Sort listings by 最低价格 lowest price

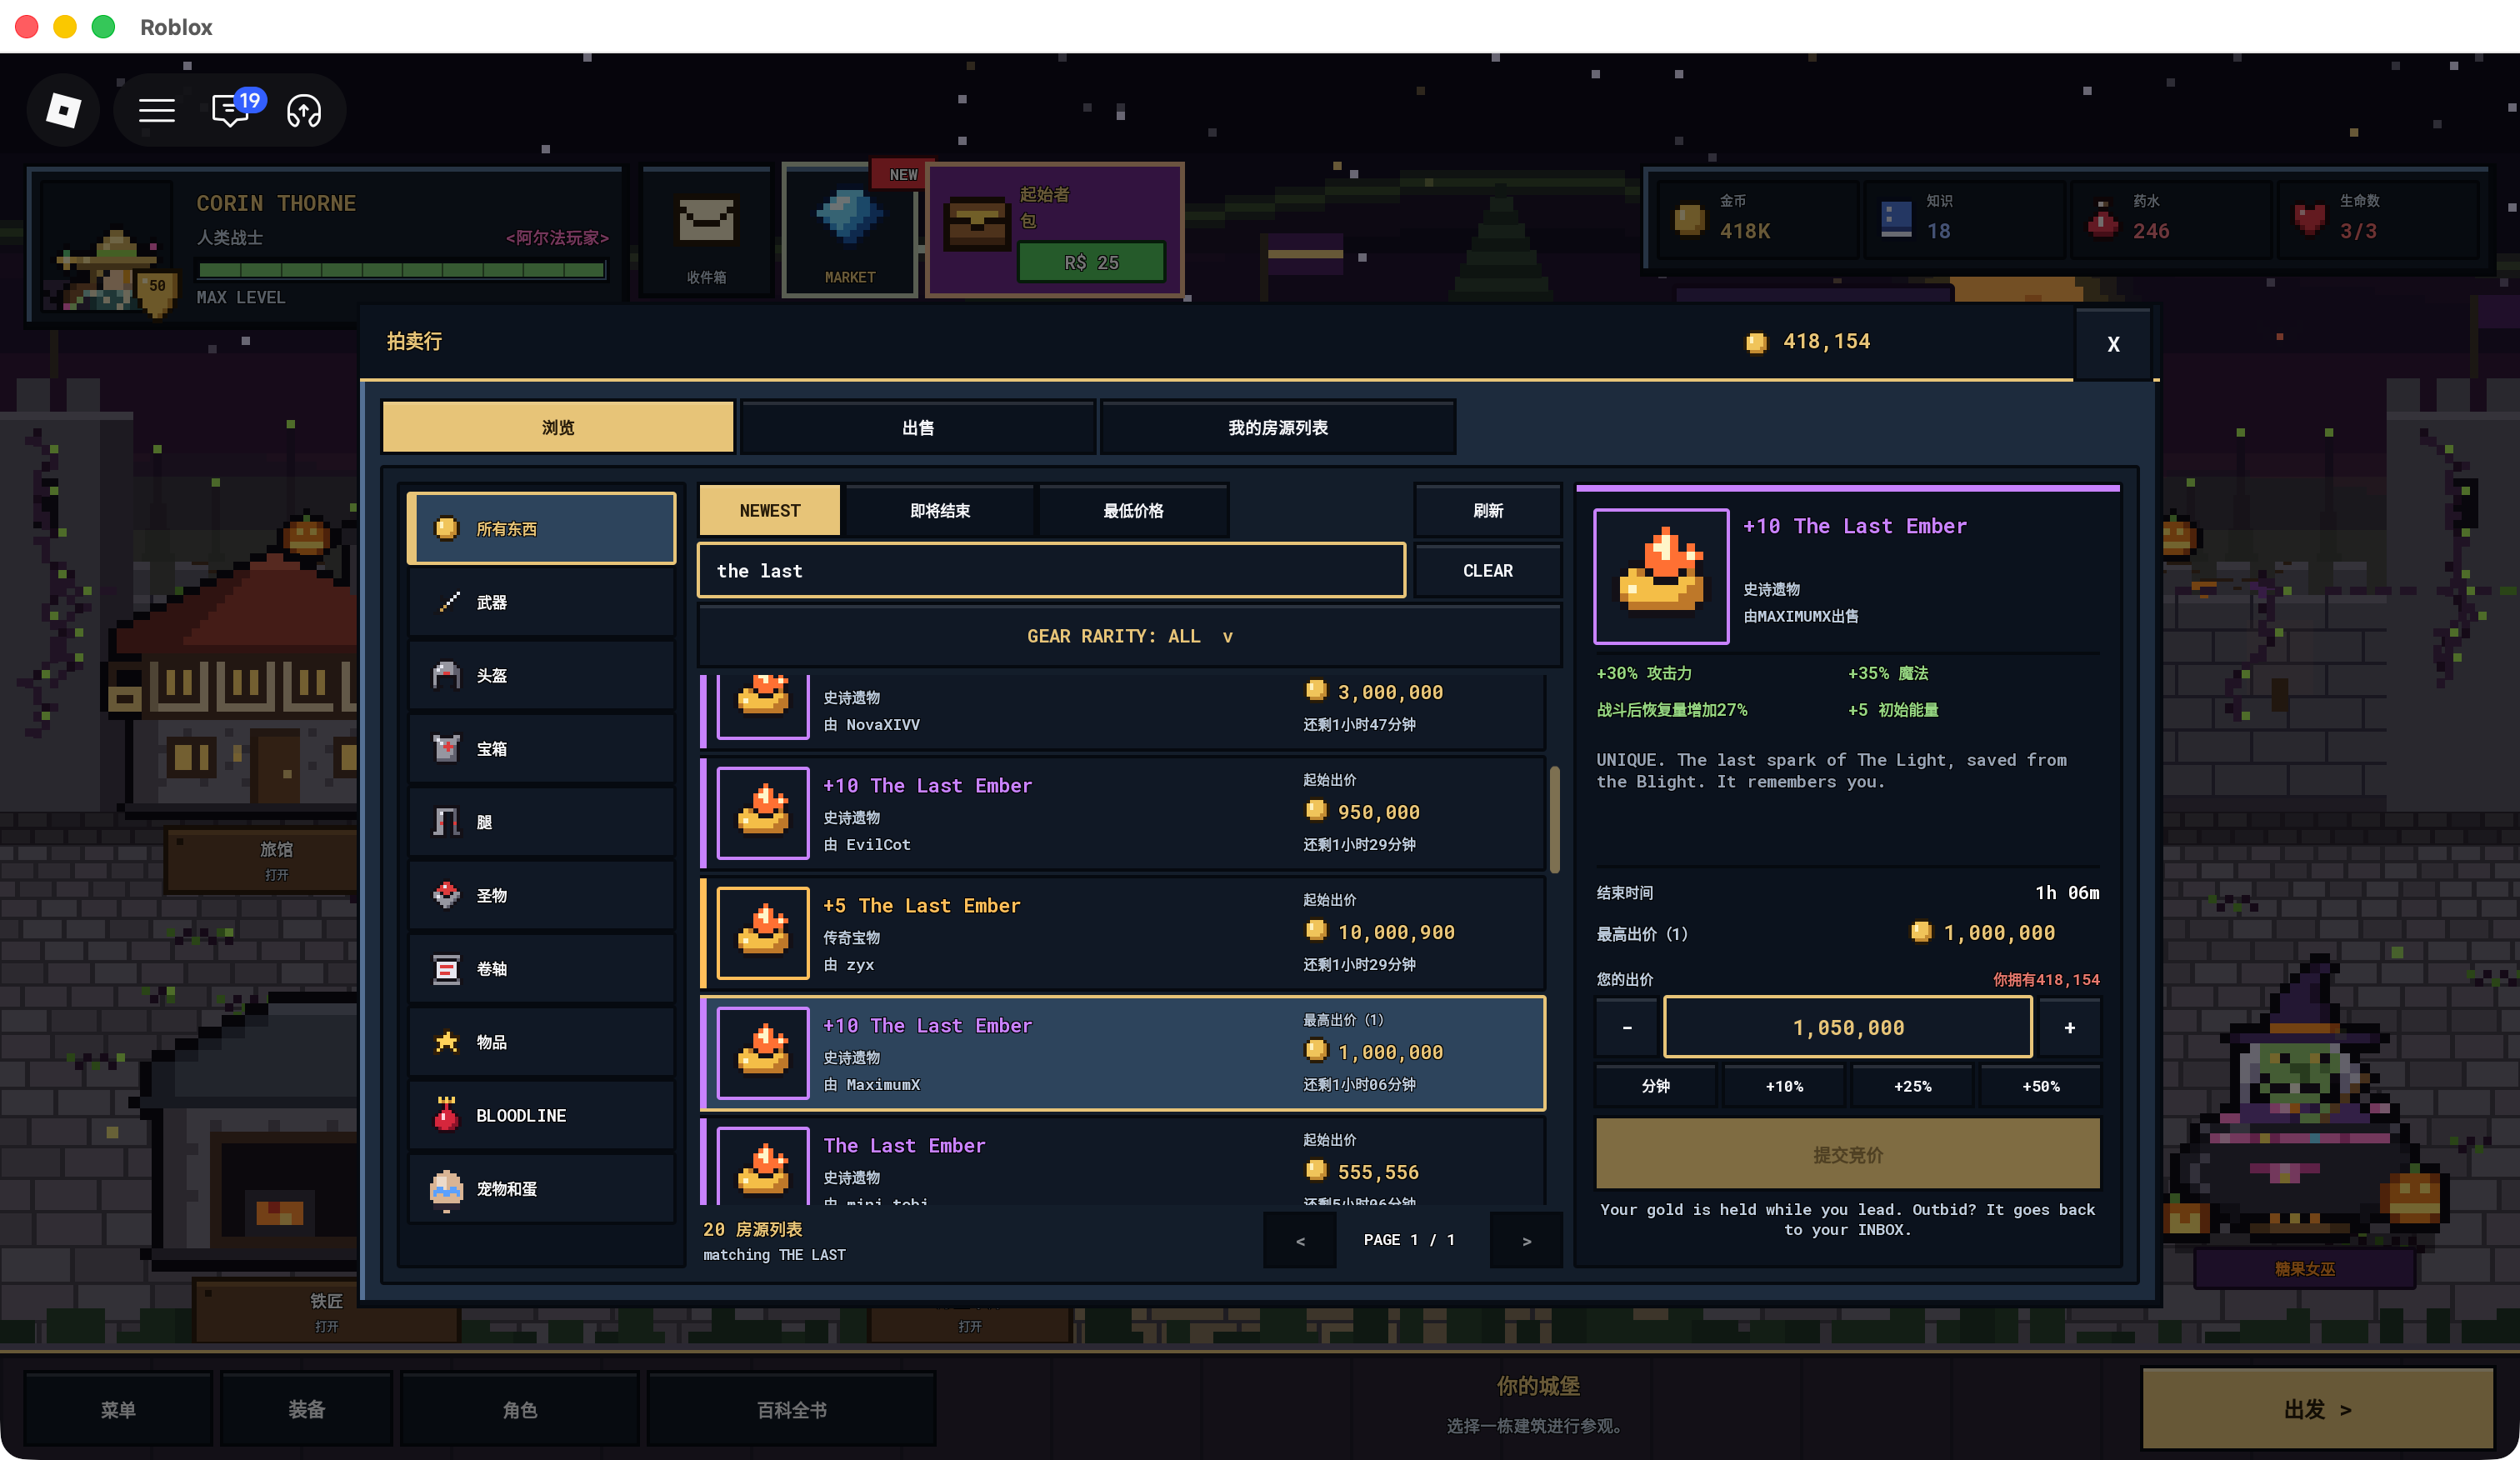1133,510
